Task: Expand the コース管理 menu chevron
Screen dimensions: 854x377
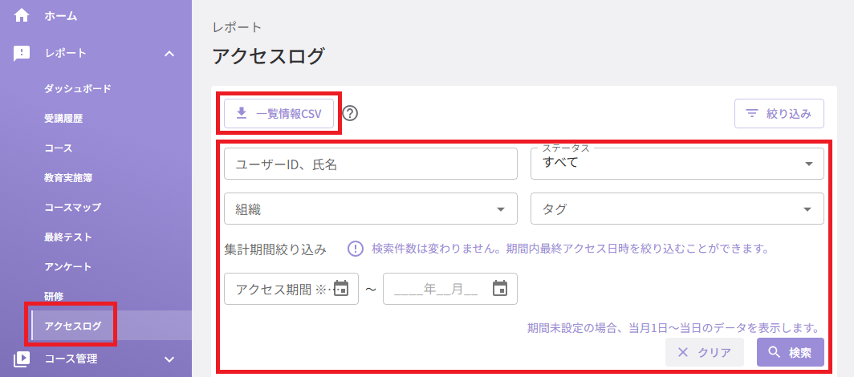Action: pos(169,359)
